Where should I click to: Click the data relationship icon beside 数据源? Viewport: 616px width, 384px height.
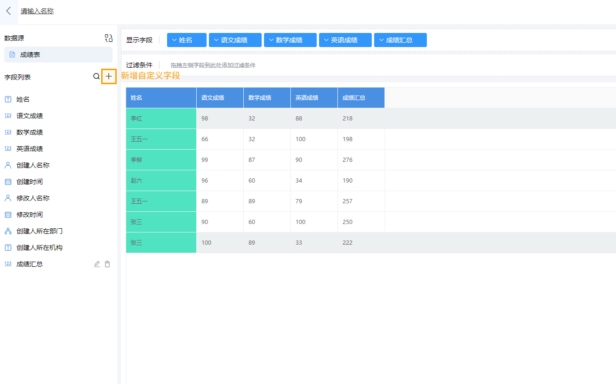[x=108, y=38]
